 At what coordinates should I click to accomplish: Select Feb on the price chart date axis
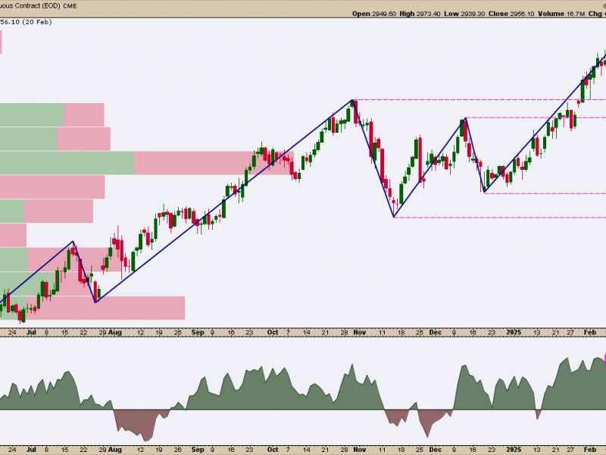click(590, 332)
